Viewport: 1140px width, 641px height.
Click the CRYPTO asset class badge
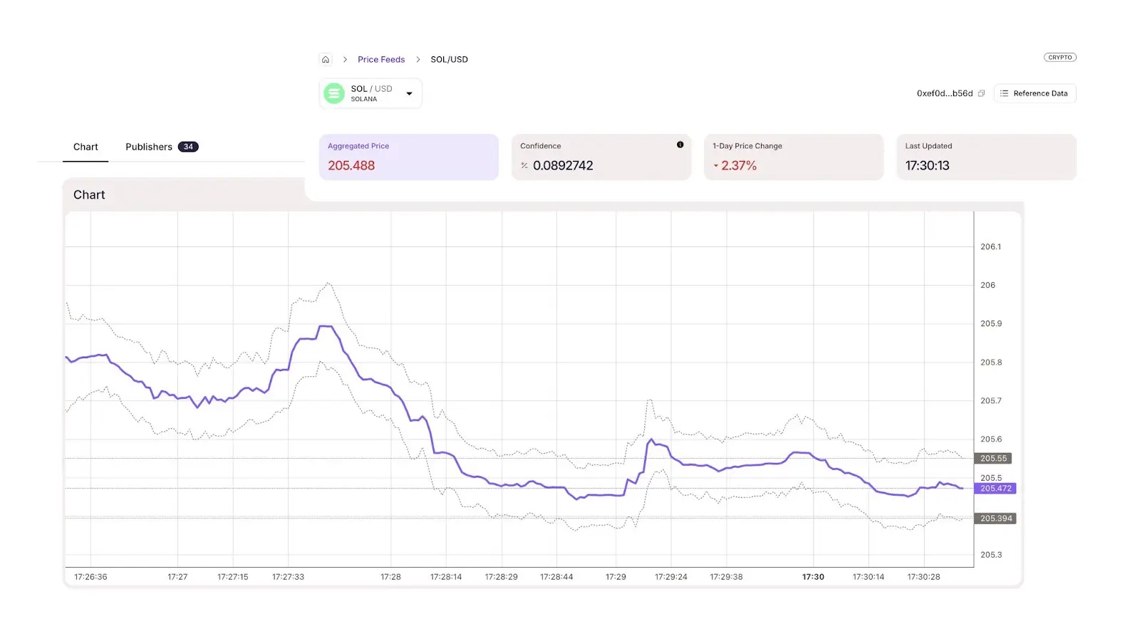tap(1060, 57)
